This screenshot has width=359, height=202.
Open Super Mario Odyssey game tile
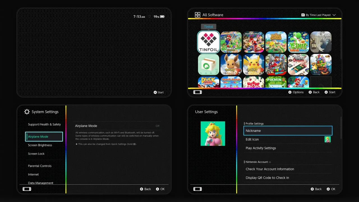276,65
